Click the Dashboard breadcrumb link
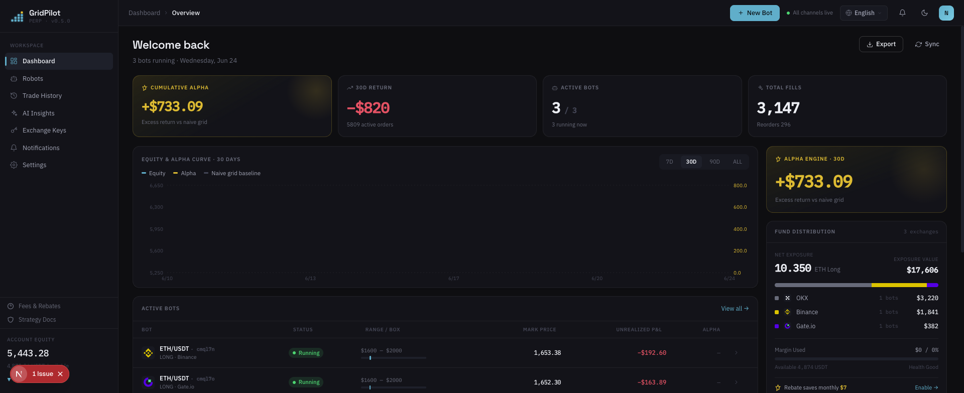The image size is (964, 393). tap(144, 13)
